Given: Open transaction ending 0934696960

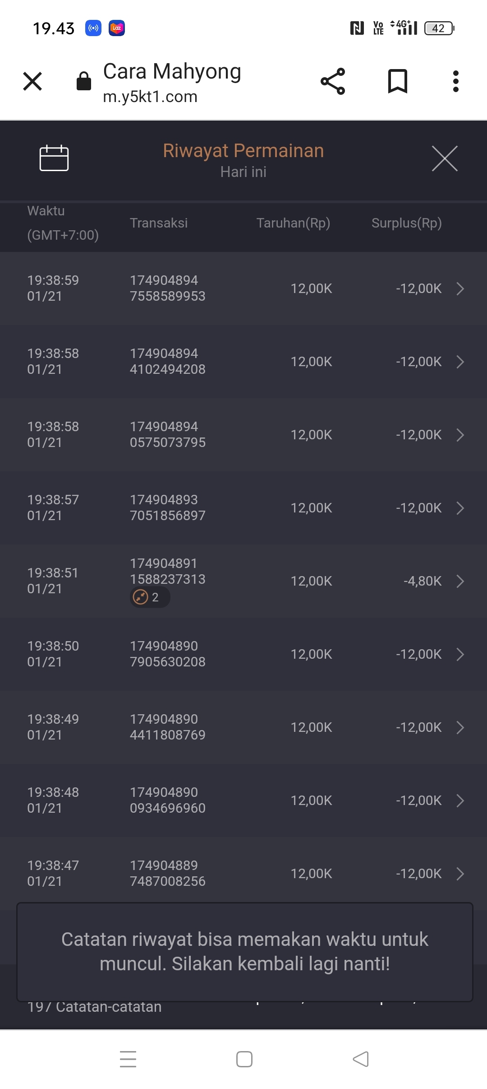Looking at the screenshot, I should (168, 800).
